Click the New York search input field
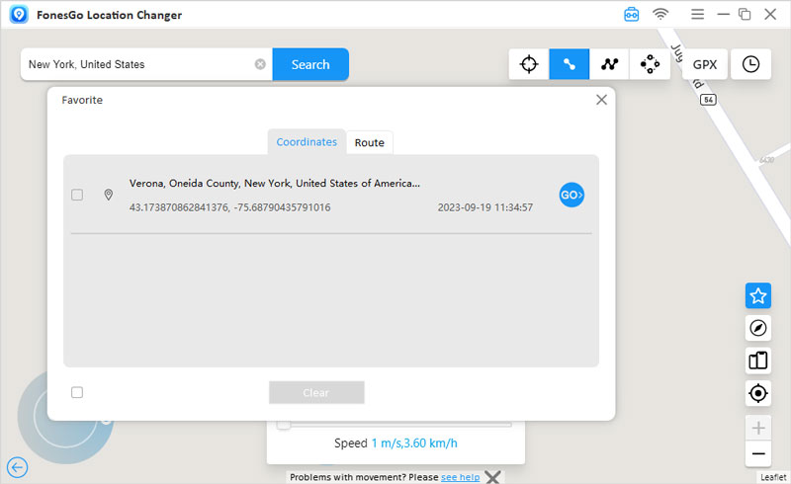Screen dimensions: 791x484 pos(138,64)
